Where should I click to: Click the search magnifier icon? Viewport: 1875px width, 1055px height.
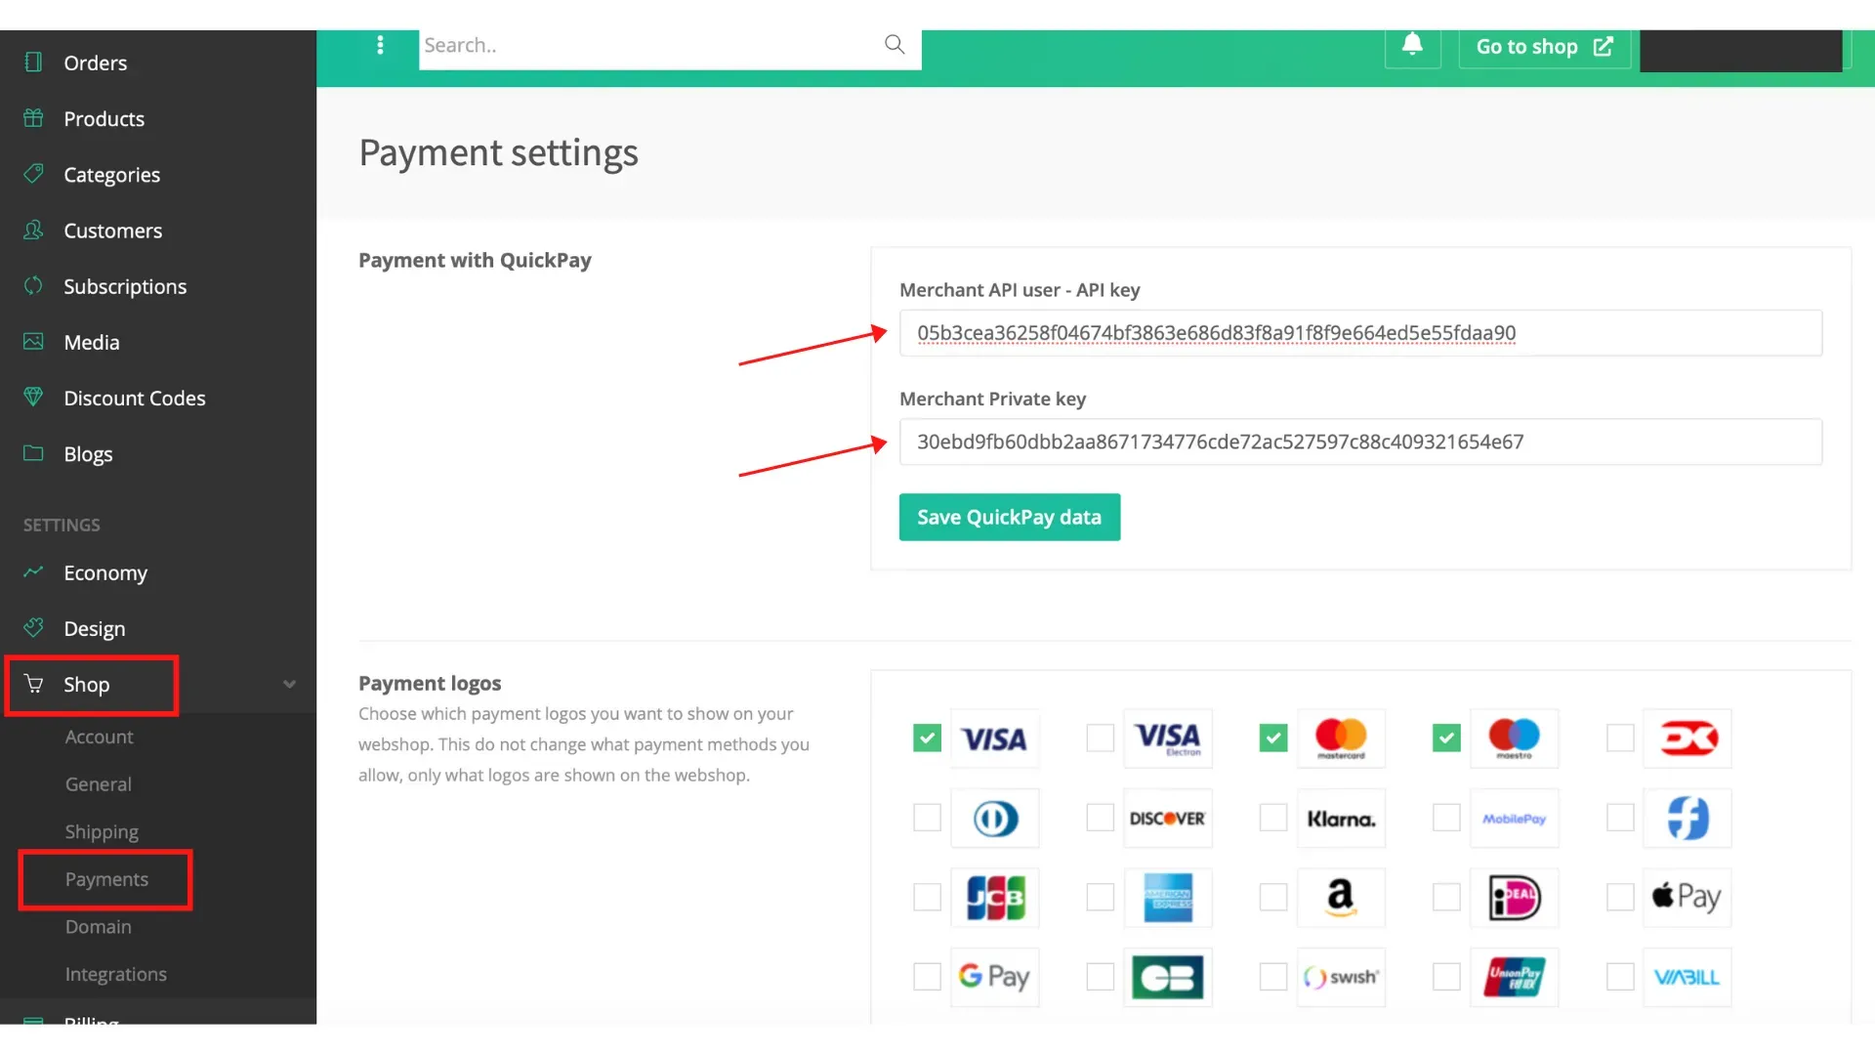(895, 44)
